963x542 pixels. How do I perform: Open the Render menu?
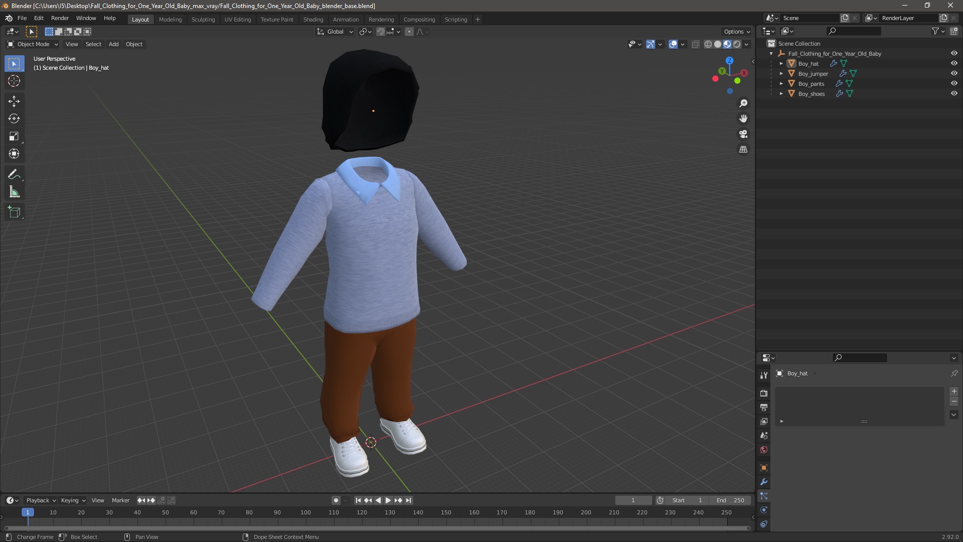60,18
